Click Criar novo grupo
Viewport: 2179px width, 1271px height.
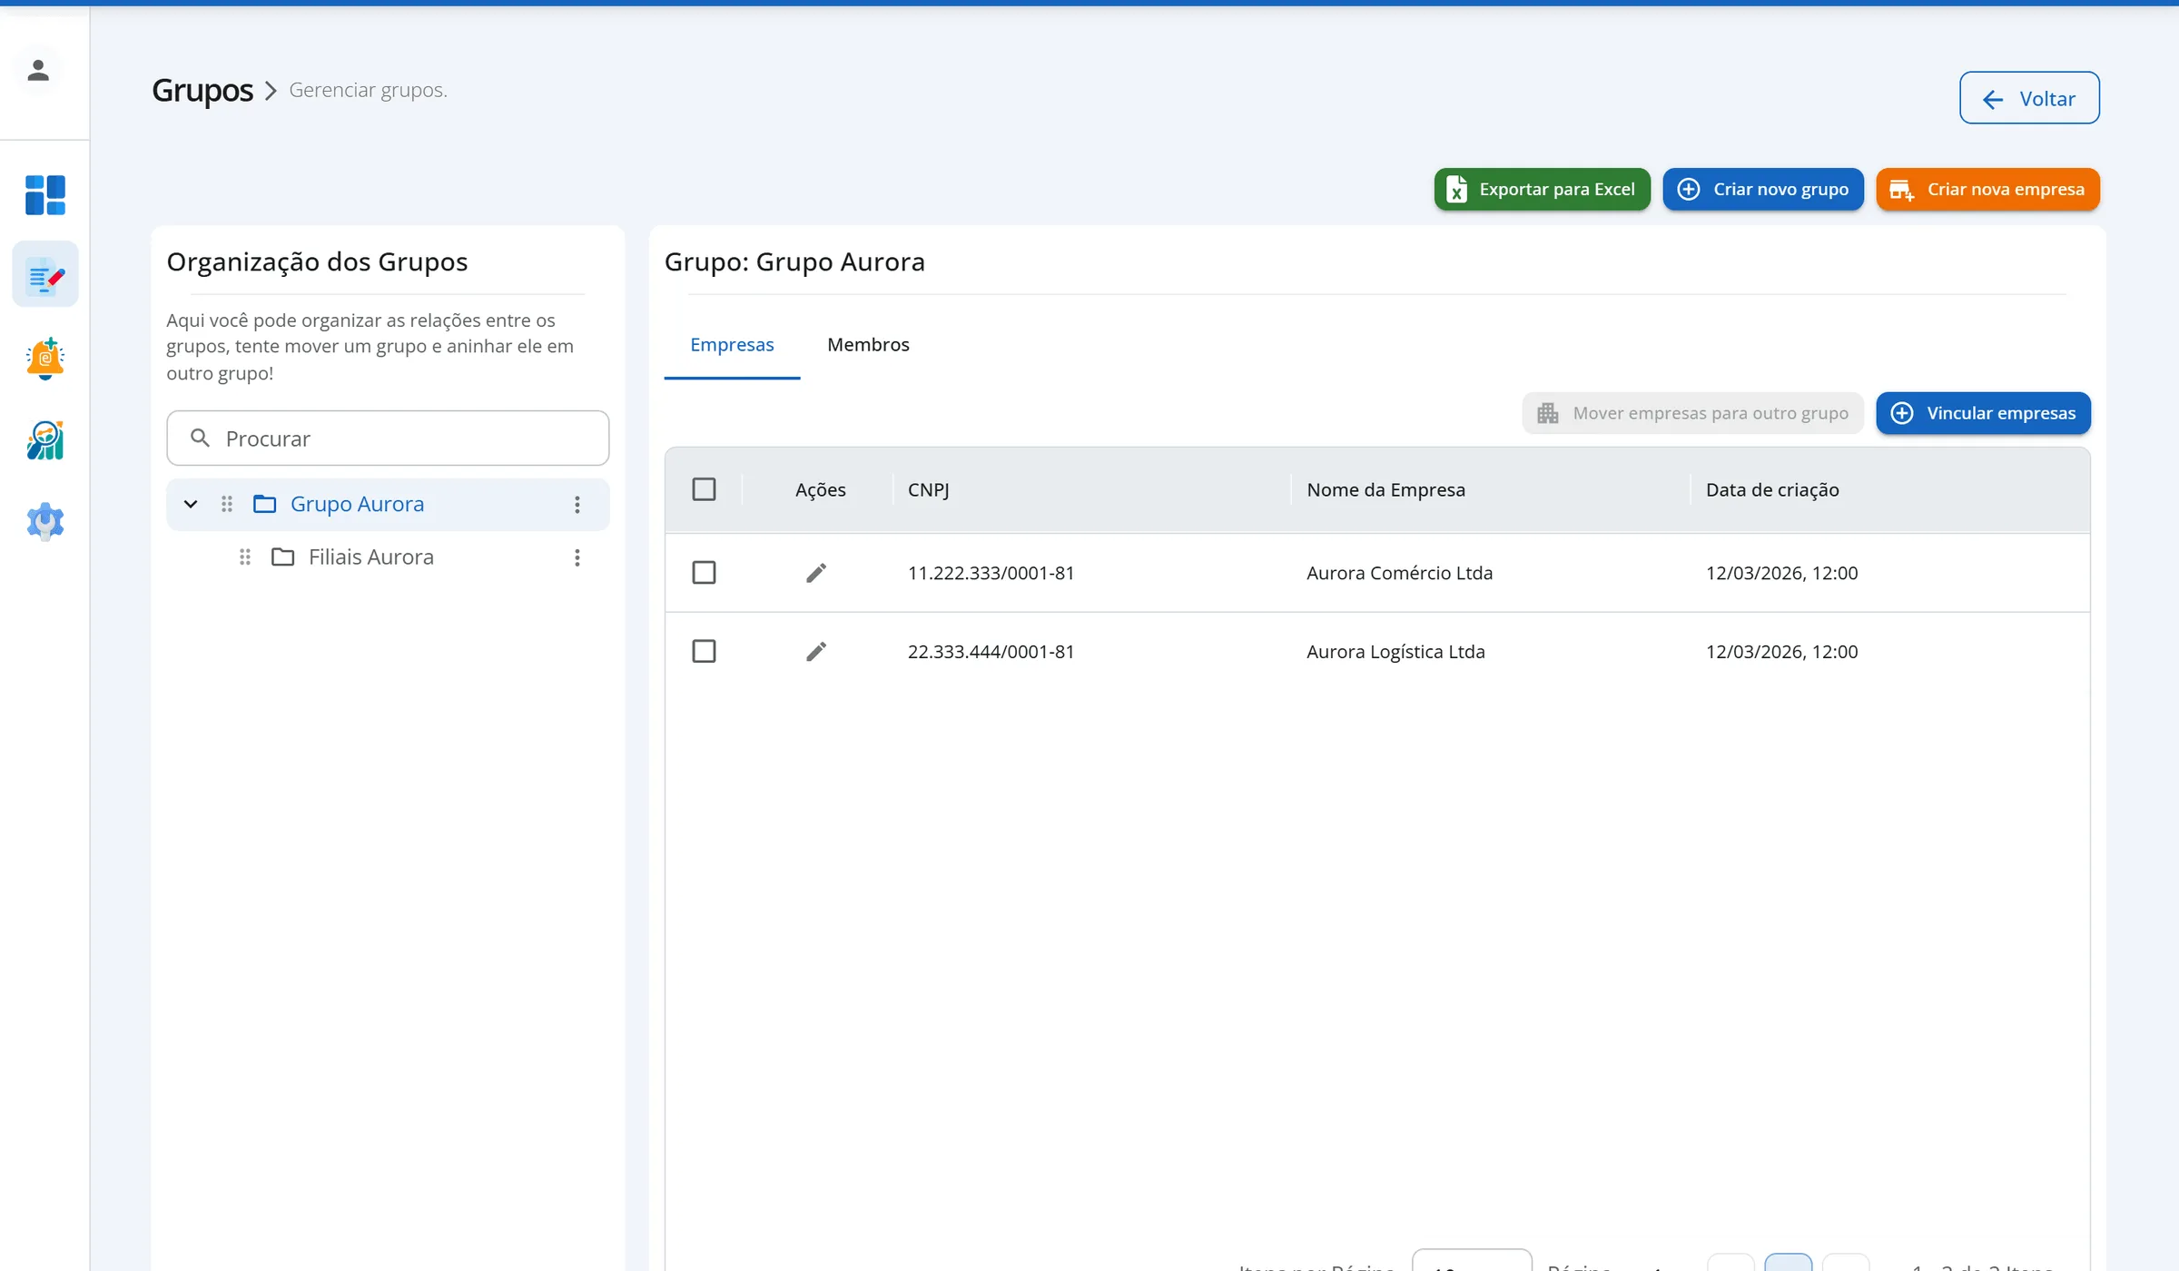coord(1763,189)
